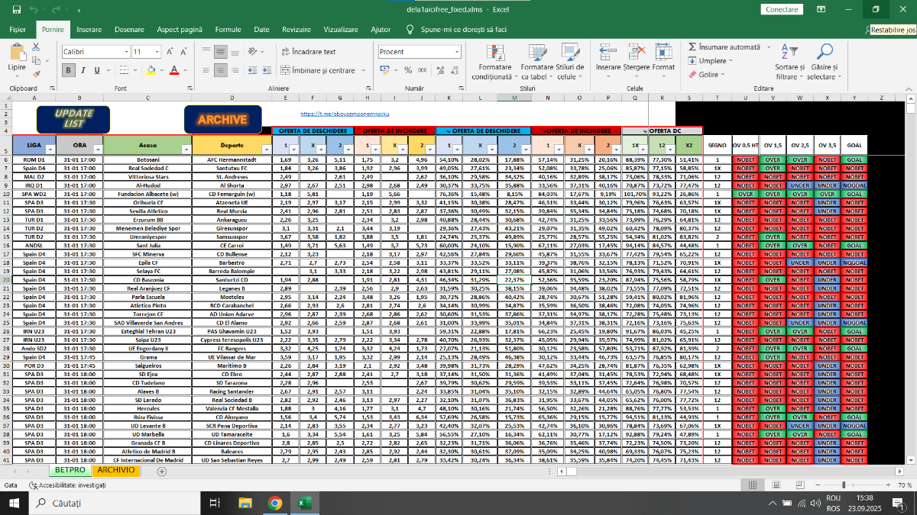The image size is (917, 515).
Task: Click the Sortare și filtrare icon
Action: click(x=790, y=53)
